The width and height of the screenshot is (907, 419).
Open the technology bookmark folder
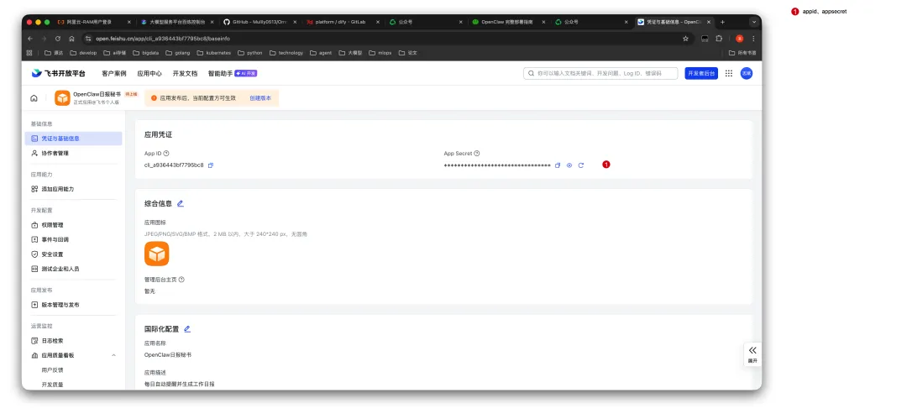pos(286,53)
